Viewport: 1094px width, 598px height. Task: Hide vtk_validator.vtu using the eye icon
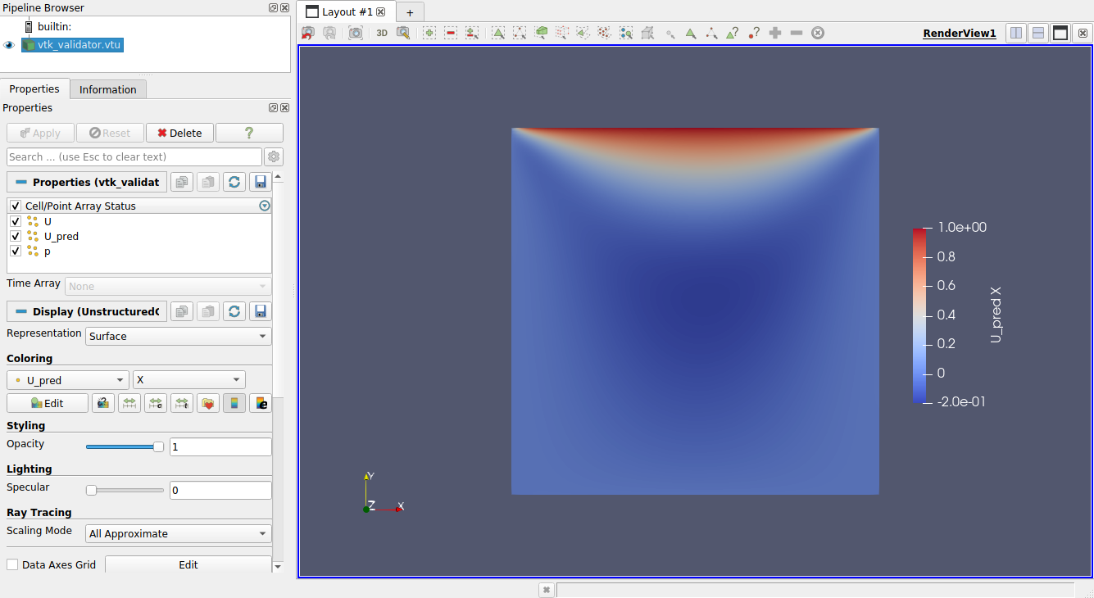point(9,45)
